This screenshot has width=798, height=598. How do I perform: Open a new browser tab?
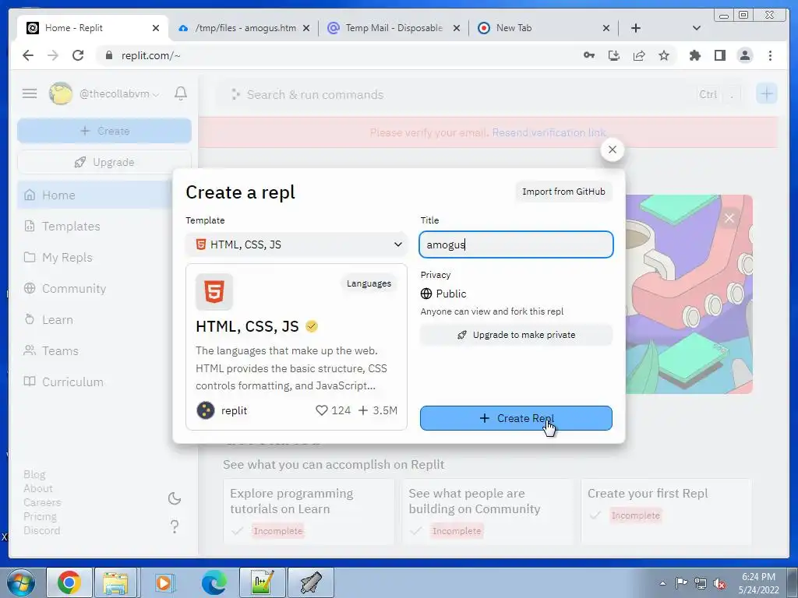(636, 28)
